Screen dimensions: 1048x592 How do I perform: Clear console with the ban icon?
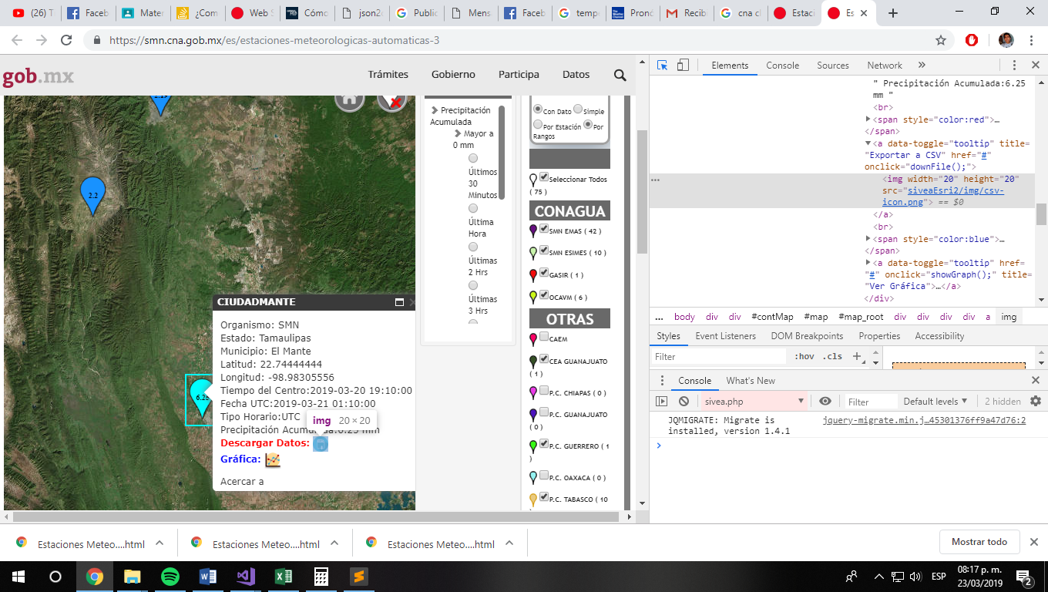684,402
